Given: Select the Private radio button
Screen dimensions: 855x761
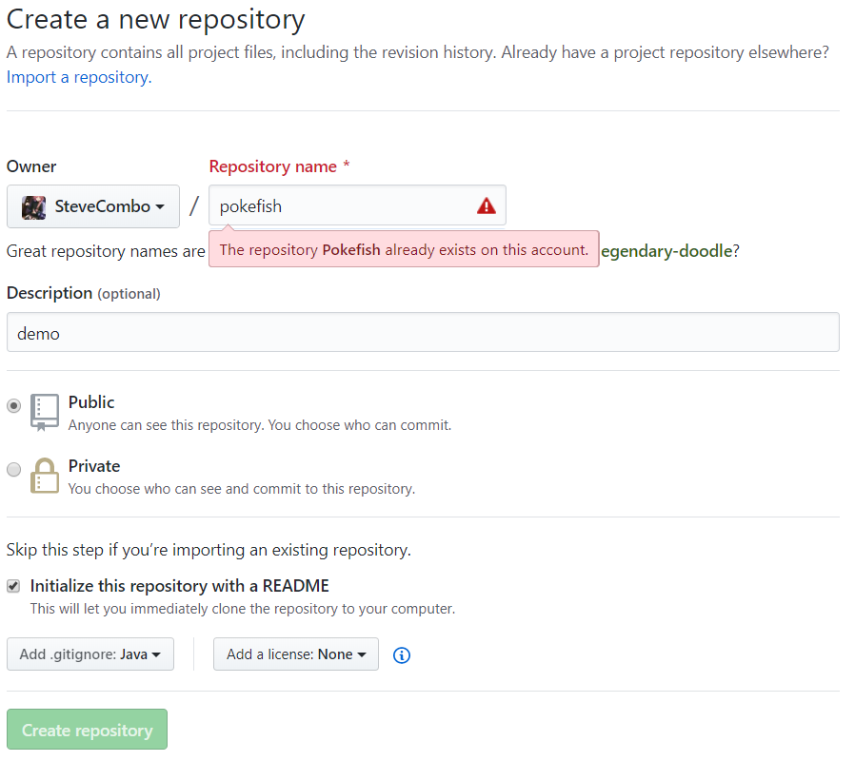Looking at the screenshot, I should 14,469.
